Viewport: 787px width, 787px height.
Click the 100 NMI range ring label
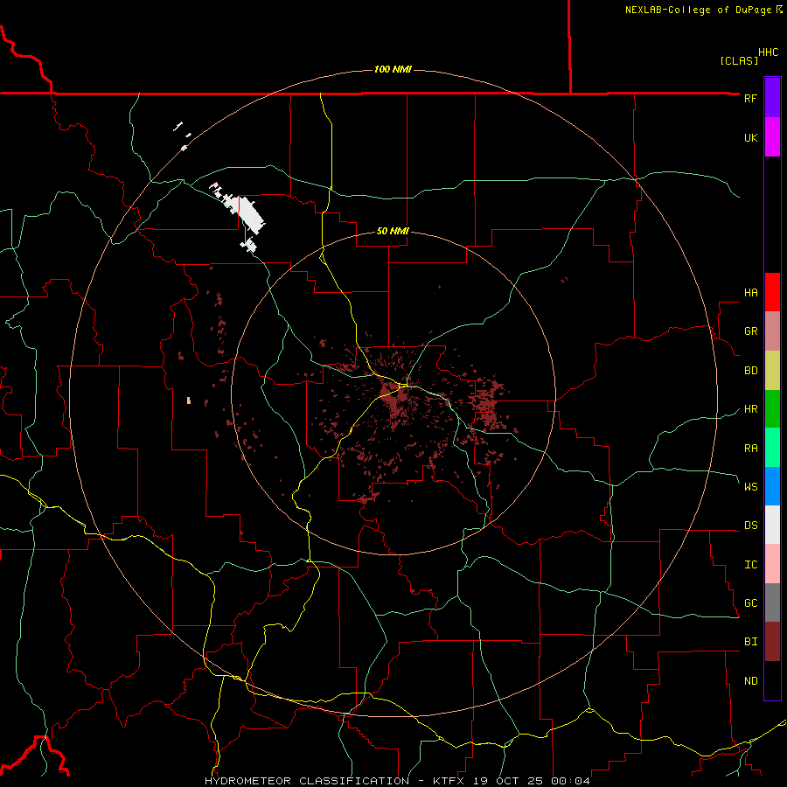pyautogui.click(x=393, y=69)
